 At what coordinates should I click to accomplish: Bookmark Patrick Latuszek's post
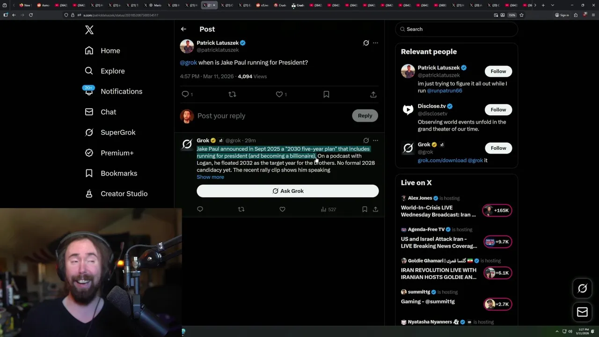pyautogui.click(x=326, y=94)
